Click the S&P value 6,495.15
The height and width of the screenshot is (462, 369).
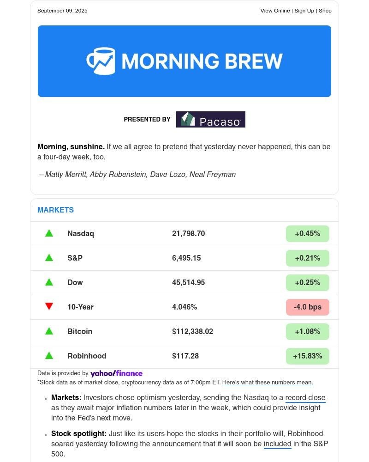186,258
